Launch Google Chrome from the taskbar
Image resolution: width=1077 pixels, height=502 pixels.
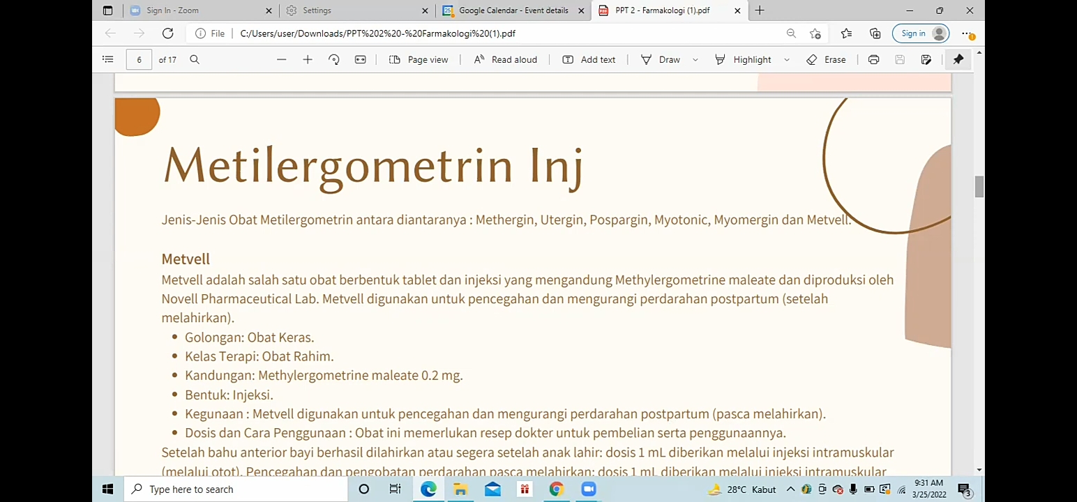tap(556, 489)
